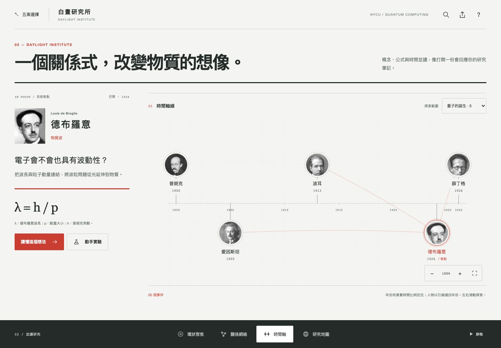Select the 波耳 1913 portrait node
The height and width of the screenshot is (348, 501).
click(x=317, y=165)
